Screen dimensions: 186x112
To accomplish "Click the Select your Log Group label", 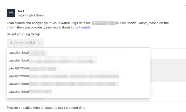I will pos(23,34).
